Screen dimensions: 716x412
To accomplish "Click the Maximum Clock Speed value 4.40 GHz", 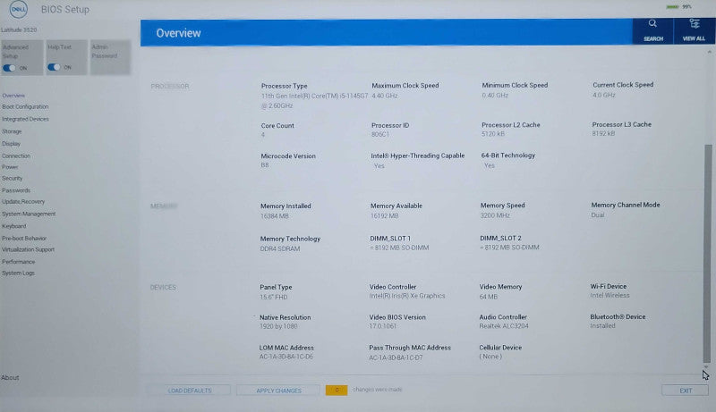I will click(x=385, y=96).
